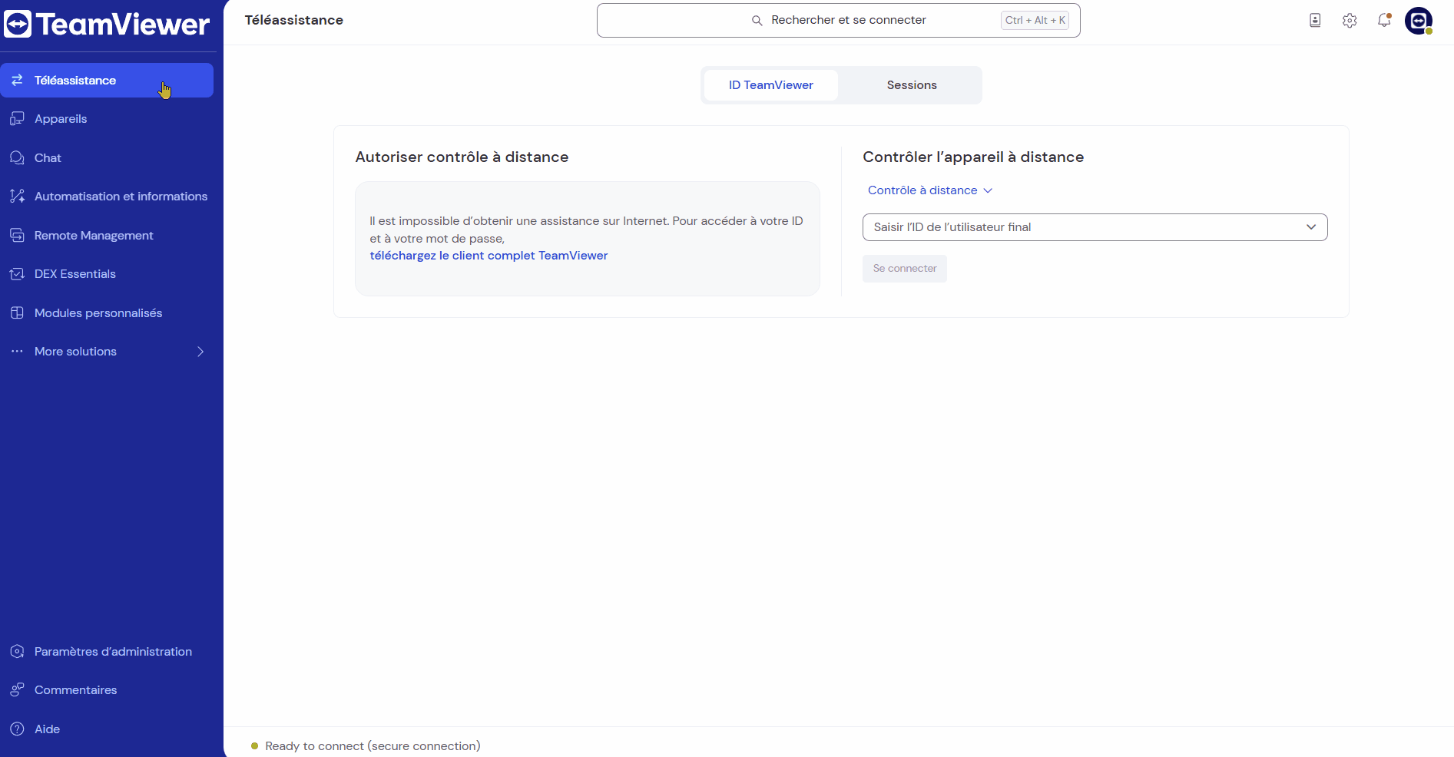Open the Contrôle à distance mode dropdown
This screenshot has height=757, width=1454.
[930, 190]
